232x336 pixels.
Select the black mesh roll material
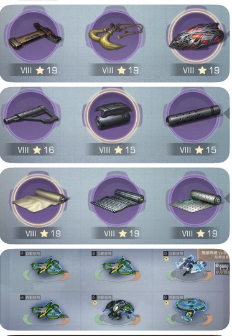pyautogui.click(x=118, y=200)
